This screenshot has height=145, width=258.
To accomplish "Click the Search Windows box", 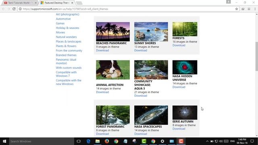I will 42,141.
